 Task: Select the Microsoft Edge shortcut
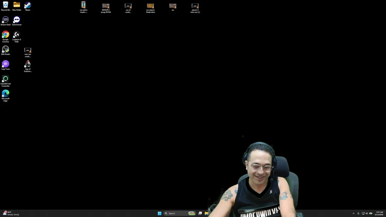click(5, 96)
